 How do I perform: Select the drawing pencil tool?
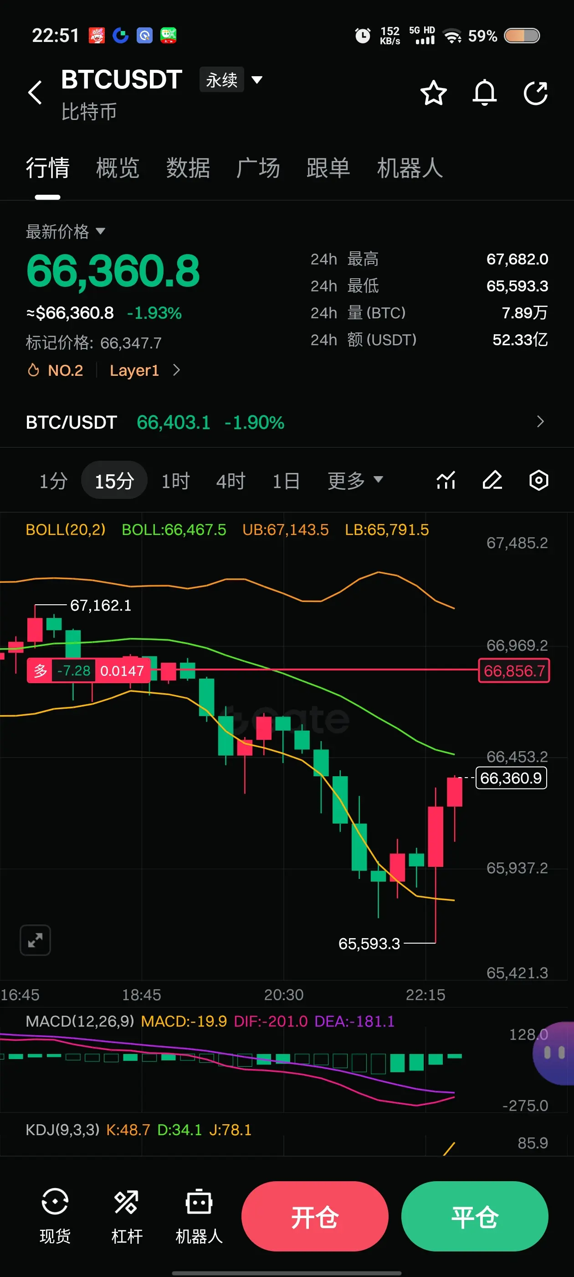click(x=492, y=480)
